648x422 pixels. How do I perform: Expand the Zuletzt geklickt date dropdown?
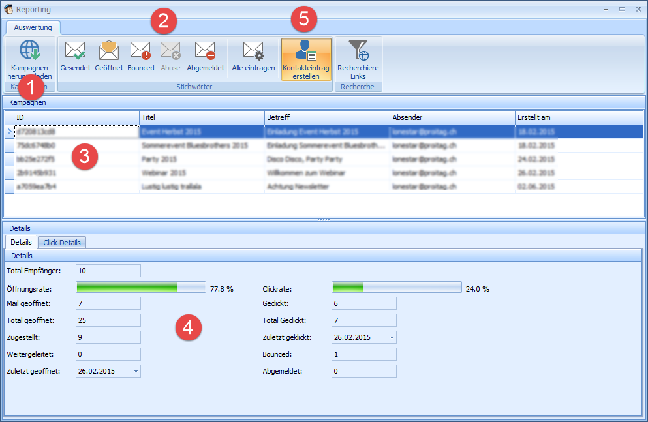click(392, 338)
